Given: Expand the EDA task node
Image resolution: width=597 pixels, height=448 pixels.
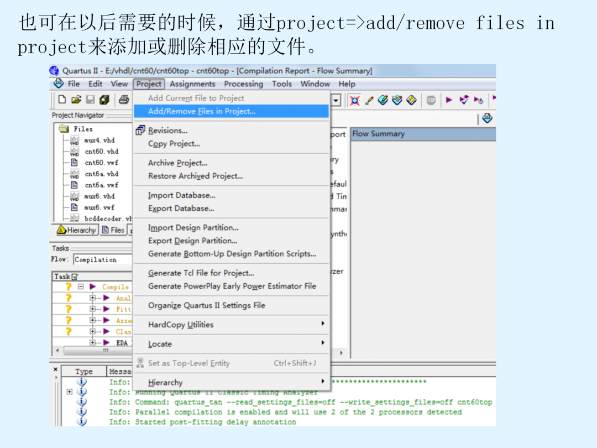Looking at the screenshot, I should coord(92,342).
